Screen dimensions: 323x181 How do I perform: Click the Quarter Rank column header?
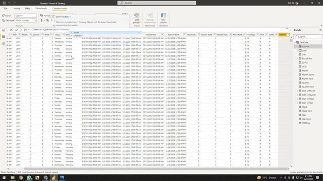tap(206, 35)
